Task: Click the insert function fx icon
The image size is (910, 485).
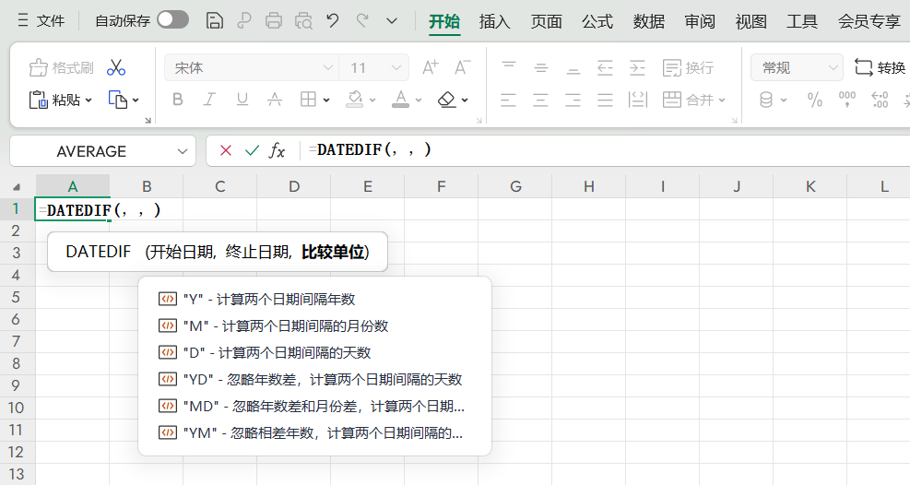Action: [x=277, y=150]
